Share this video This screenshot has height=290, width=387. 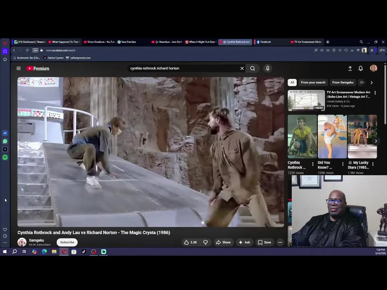coord(223,242)
